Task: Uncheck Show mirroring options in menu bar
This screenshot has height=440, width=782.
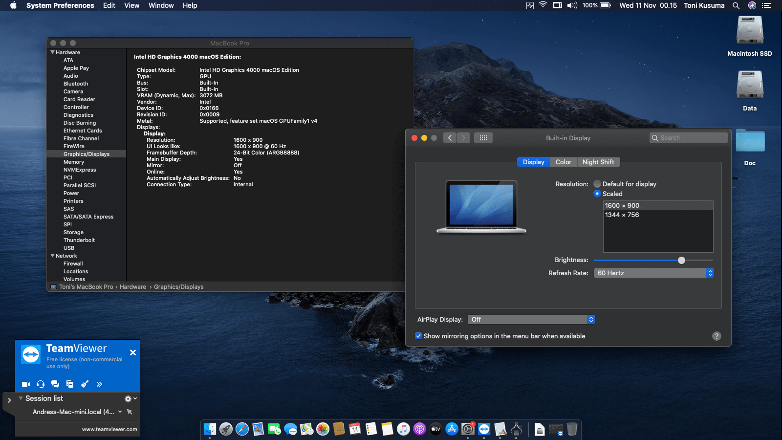Action: click(x=418, y=336)
